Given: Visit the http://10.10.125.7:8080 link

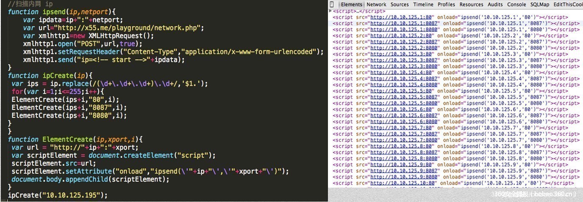Looking at the screenshot, I should click(404, 140).
